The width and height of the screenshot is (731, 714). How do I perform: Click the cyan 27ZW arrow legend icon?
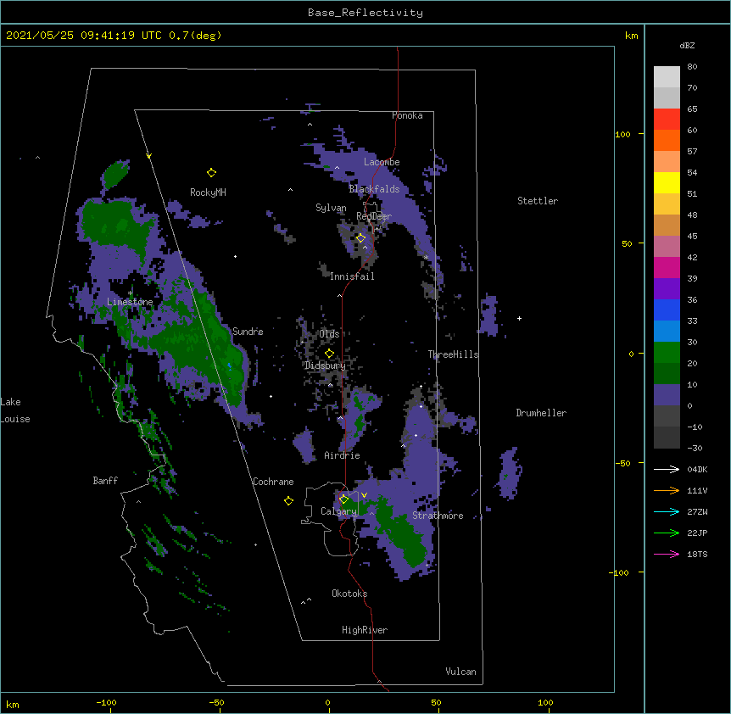tap(667, 511)
